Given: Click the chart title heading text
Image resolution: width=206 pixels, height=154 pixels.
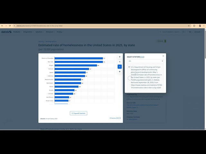Looking at the screenshot, I should pos(87,45).
